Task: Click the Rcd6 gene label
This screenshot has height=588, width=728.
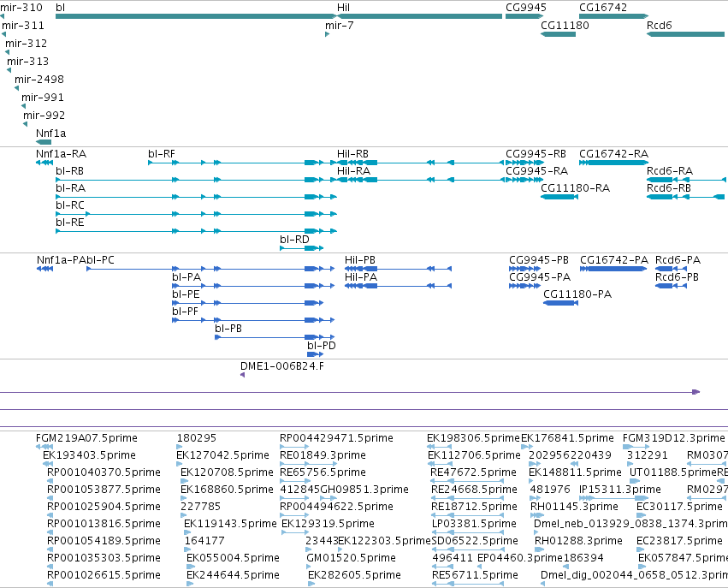Action: (x=660, y=26)
